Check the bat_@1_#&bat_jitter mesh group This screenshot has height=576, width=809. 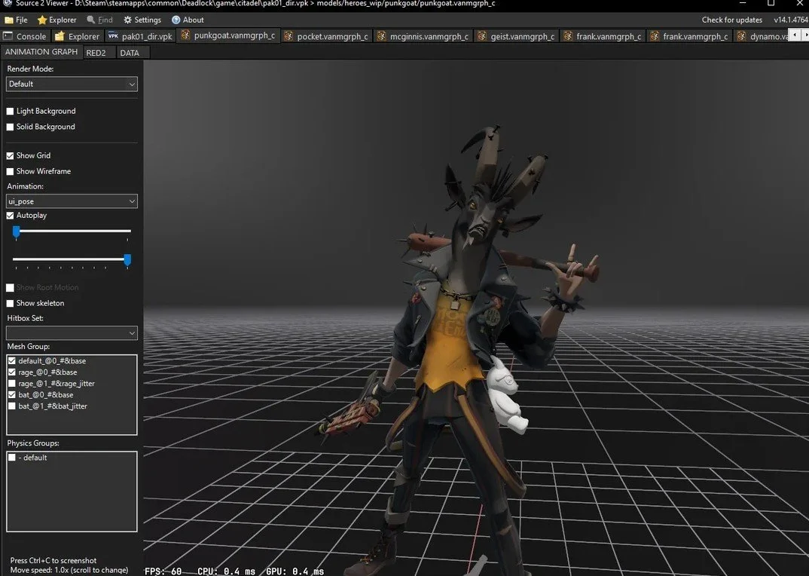click(x=12, y=406)
